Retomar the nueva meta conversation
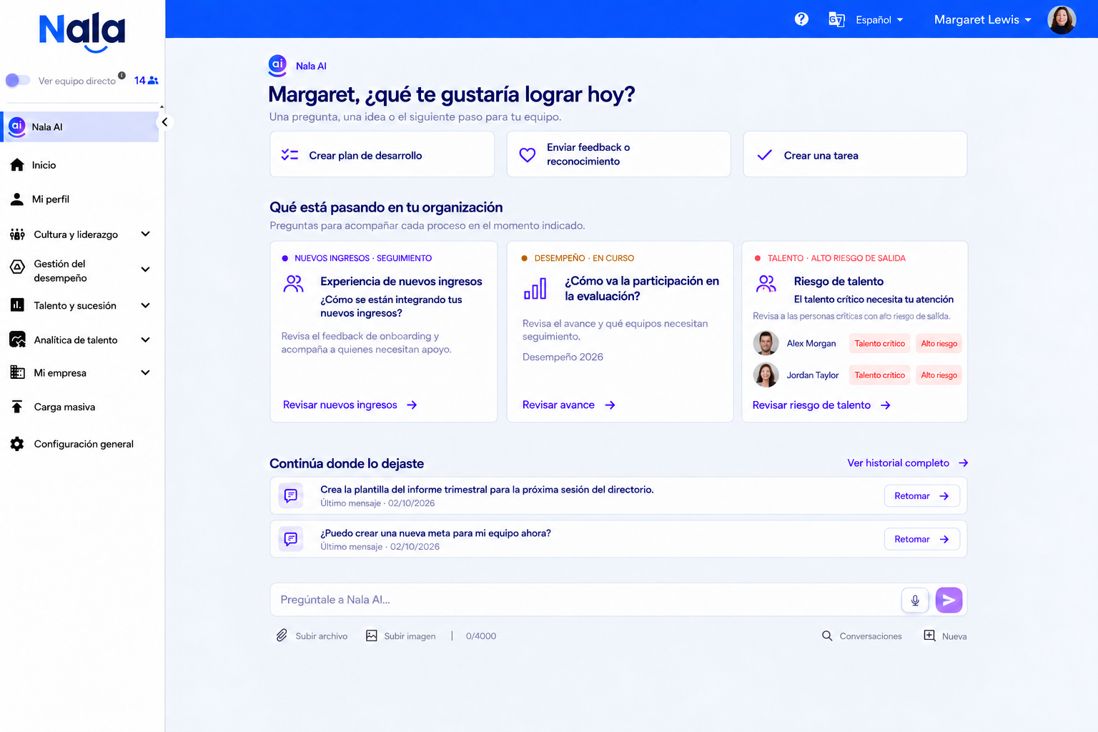 click(x=922, y=539)
